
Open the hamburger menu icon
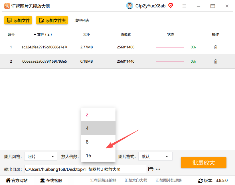click(184, 6)
